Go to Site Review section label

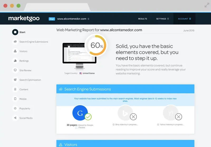(x=25, y=70)
